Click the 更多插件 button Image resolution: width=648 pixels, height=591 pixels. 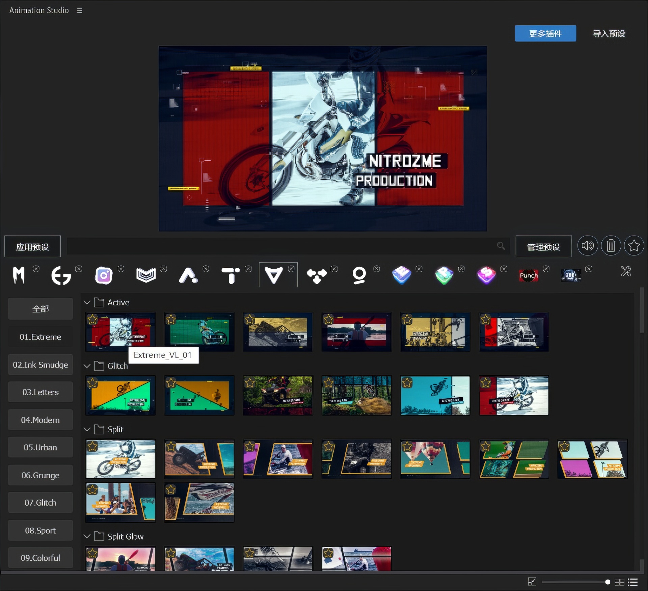[545, 33]
